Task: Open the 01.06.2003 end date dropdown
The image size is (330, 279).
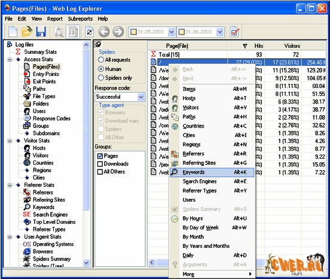Action: click(220, 32)
